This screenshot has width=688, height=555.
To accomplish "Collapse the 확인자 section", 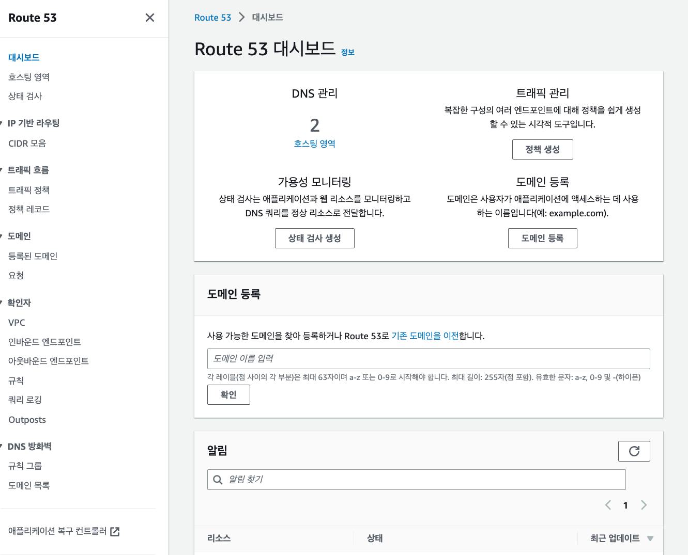I will pyautogui.click(x=2, y=303).
